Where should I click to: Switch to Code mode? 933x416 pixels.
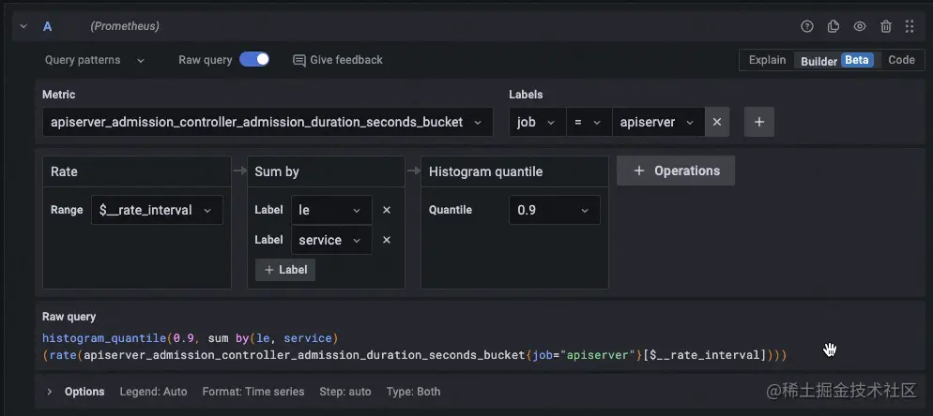coord(901,60)
